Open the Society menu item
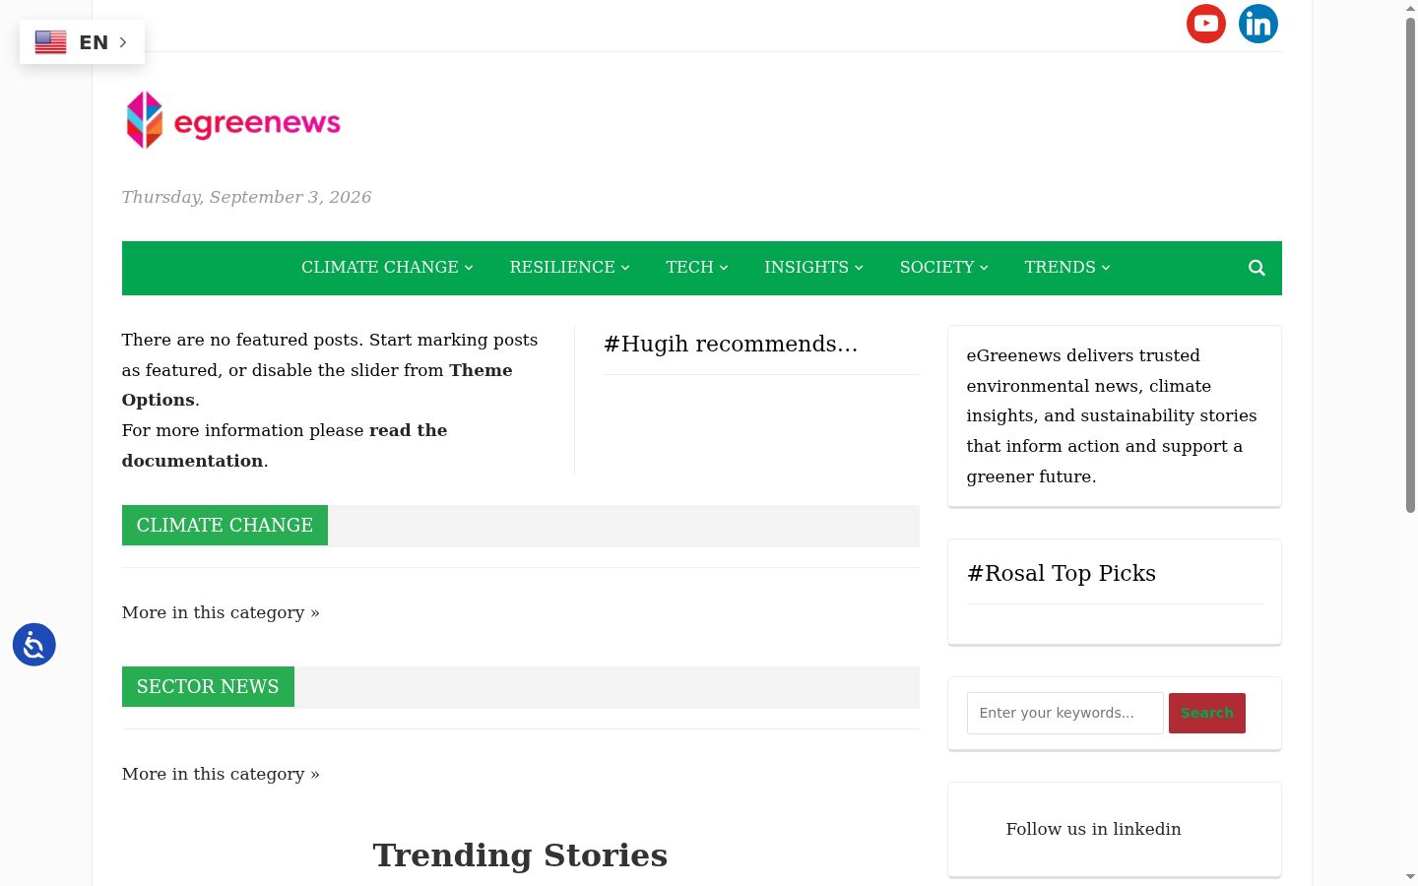Viewport: 1418px width, 886px height. tap(943, 268)
